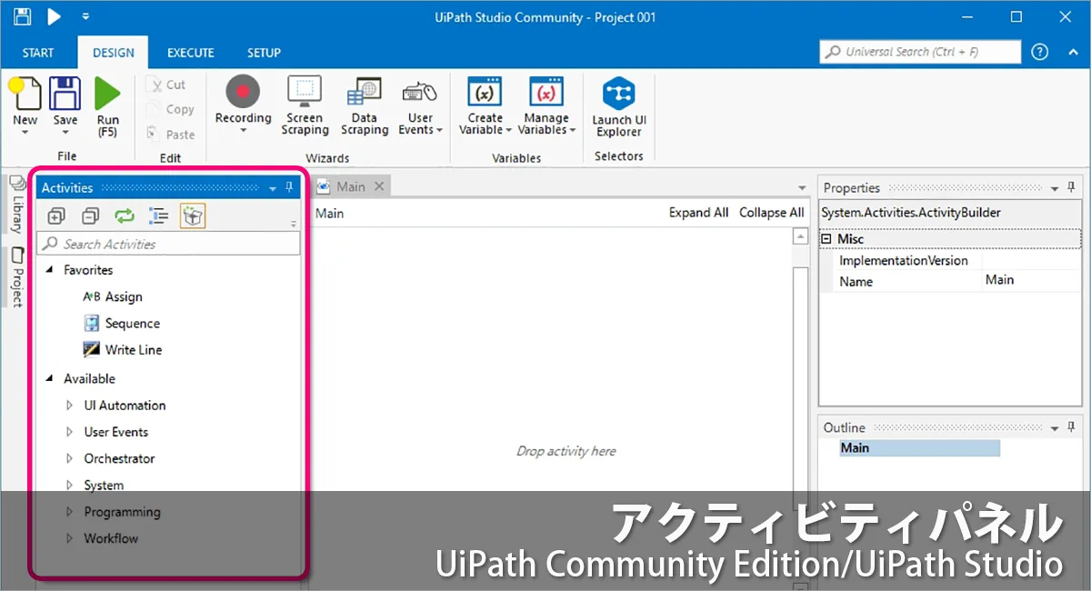Collapse the Available tree node
1091x591 pixels.
(x=49, y=378)
